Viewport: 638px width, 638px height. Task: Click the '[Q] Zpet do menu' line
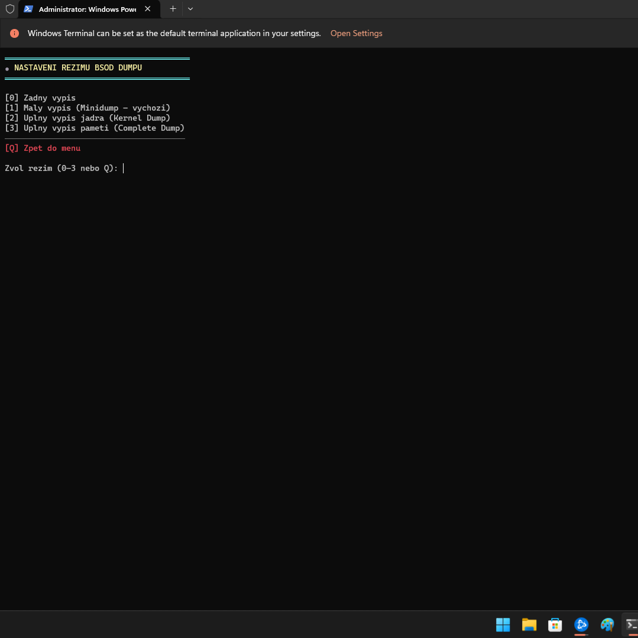coord(43,148)
